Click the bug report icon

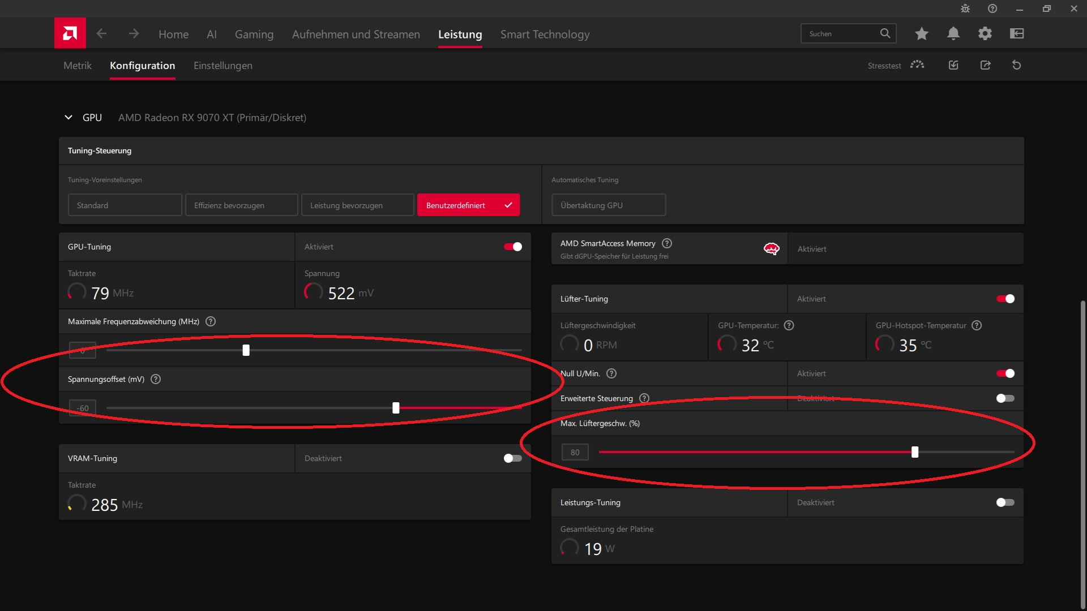click(x=965, y=8)
